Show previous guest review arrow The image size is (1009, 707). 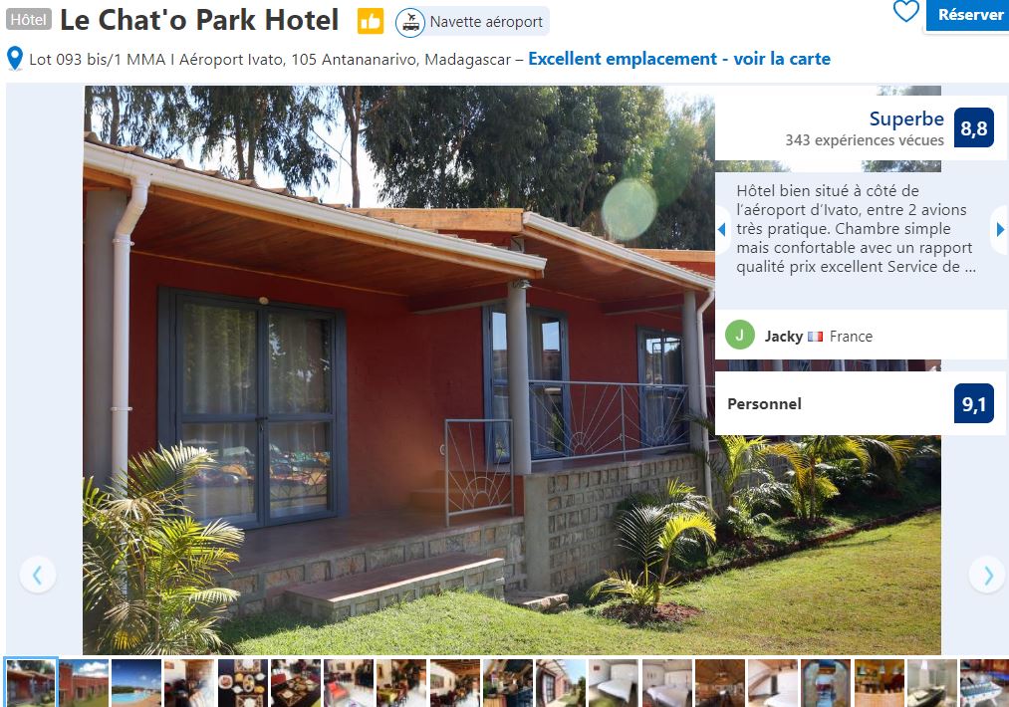(721, 229)
